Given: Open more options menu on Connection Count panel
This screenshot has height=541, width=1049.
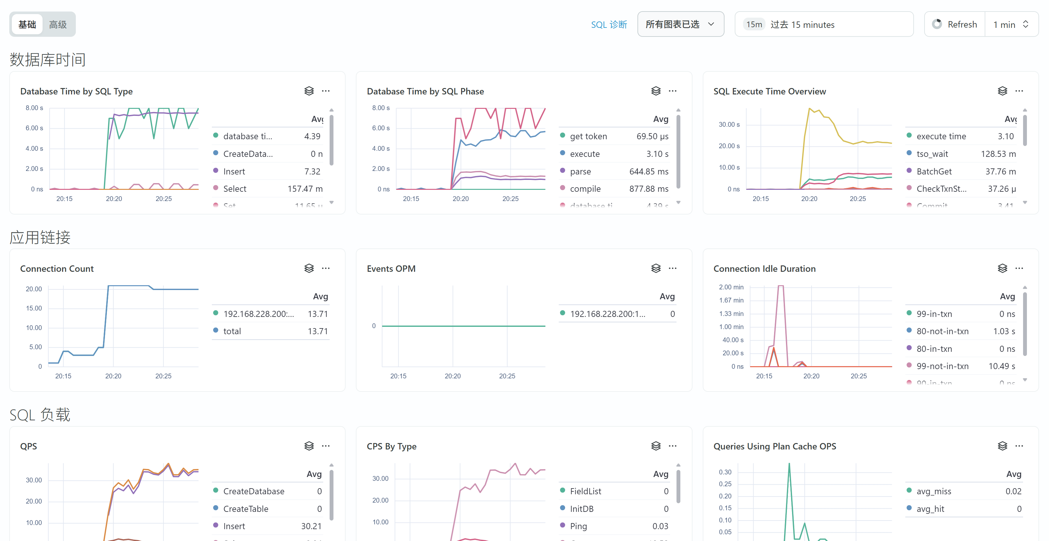Looking at the screenshot, I should pyautogui.click(x=326, y=268).
